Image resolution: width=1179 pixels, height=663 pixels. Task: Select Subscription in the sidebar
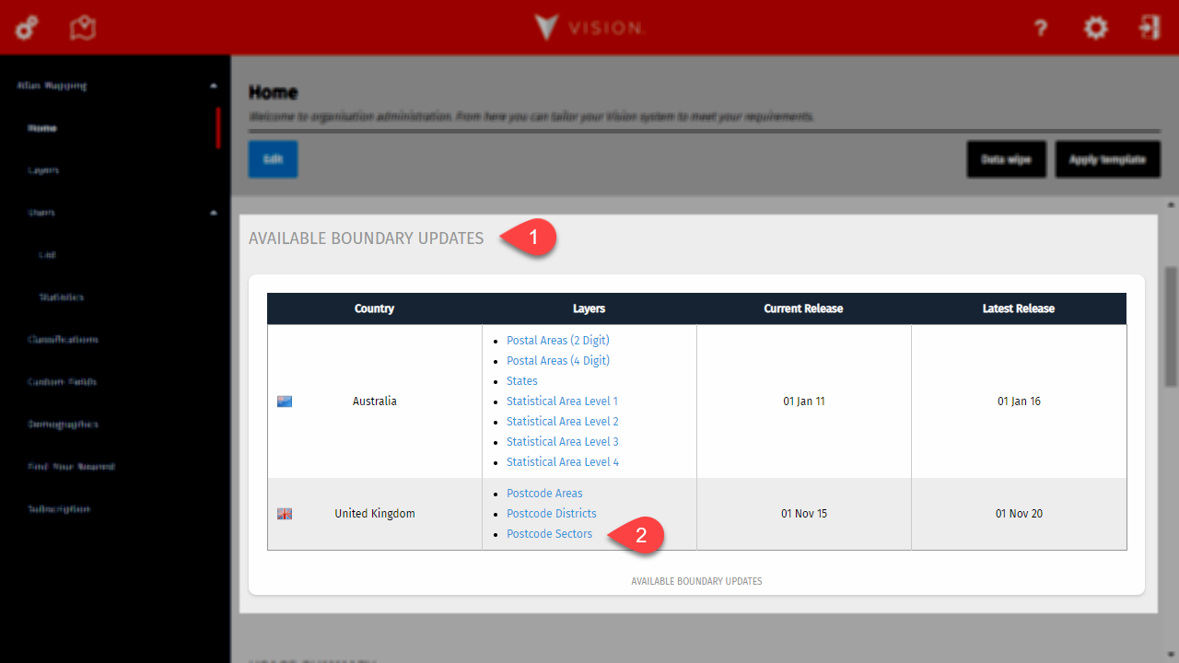pyautogui.click(x=59, y=509)
